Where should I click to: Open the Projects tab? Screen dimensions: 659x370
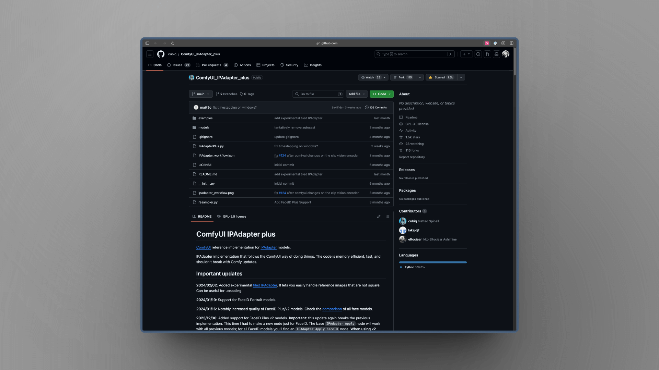click(265, 65)
